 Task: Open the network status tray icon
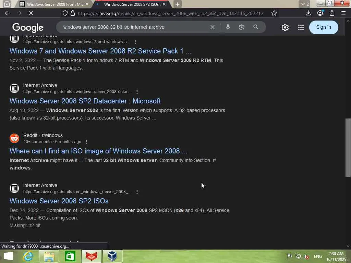click(298, 256)
